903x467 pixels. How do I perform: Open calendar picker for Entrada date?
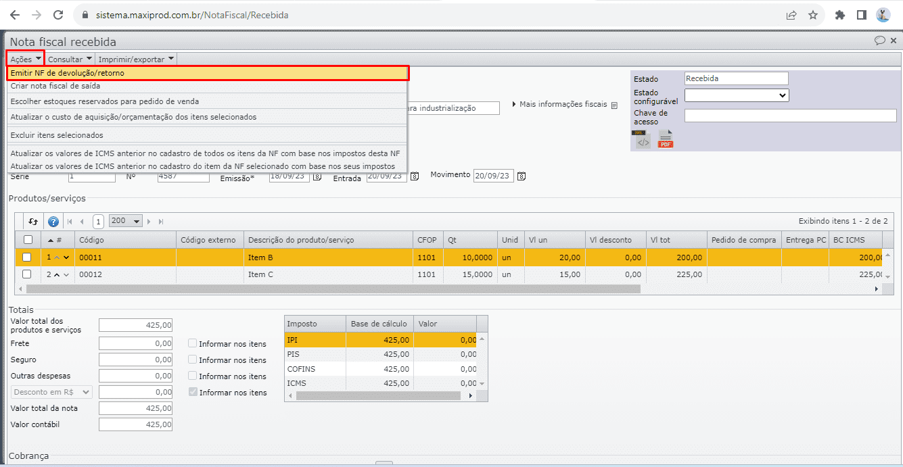(x=416, y=177)
